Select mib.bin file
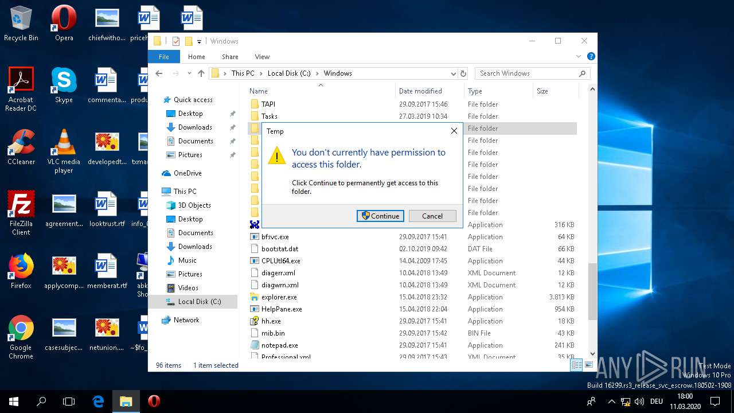This screenshot has width=734, height=413. (x=273, y=333)
